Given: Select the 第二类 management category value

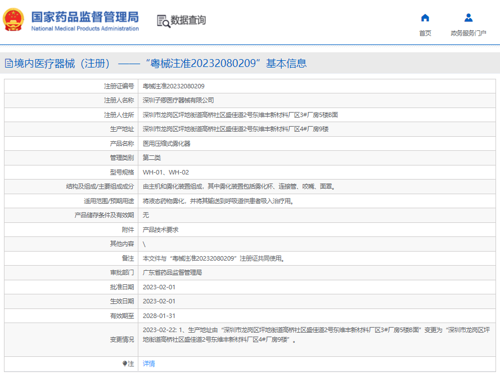Looking at the screenshot, I should pyautogui.click(x=152, y=158).
